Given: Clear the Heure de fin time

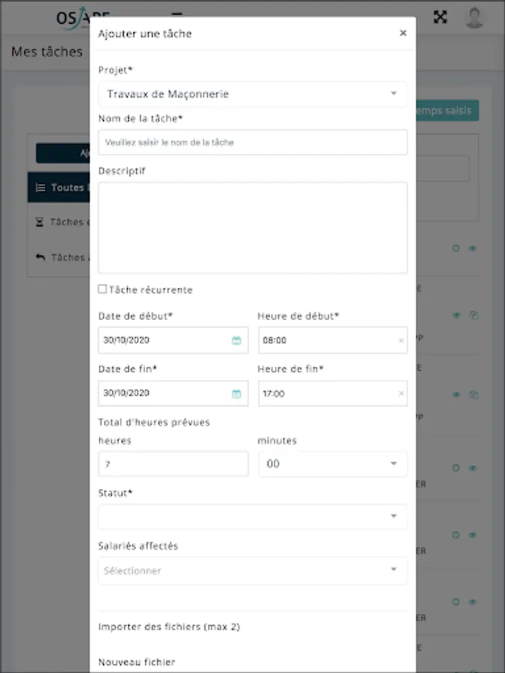Looking at the screenshot, I should (401, 393).
